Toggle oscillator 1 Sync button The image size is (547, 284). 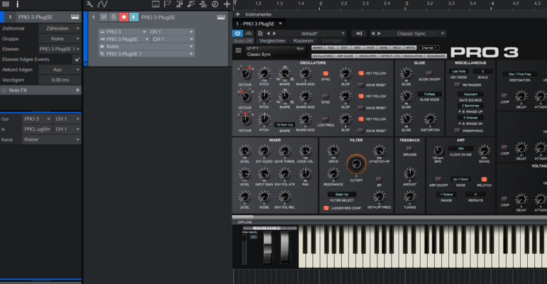coord(326,73)
